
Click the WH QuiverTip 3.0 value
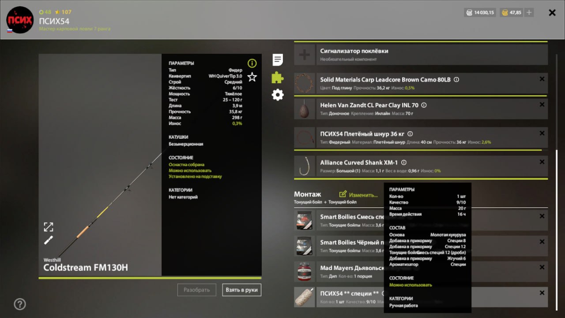225,76
